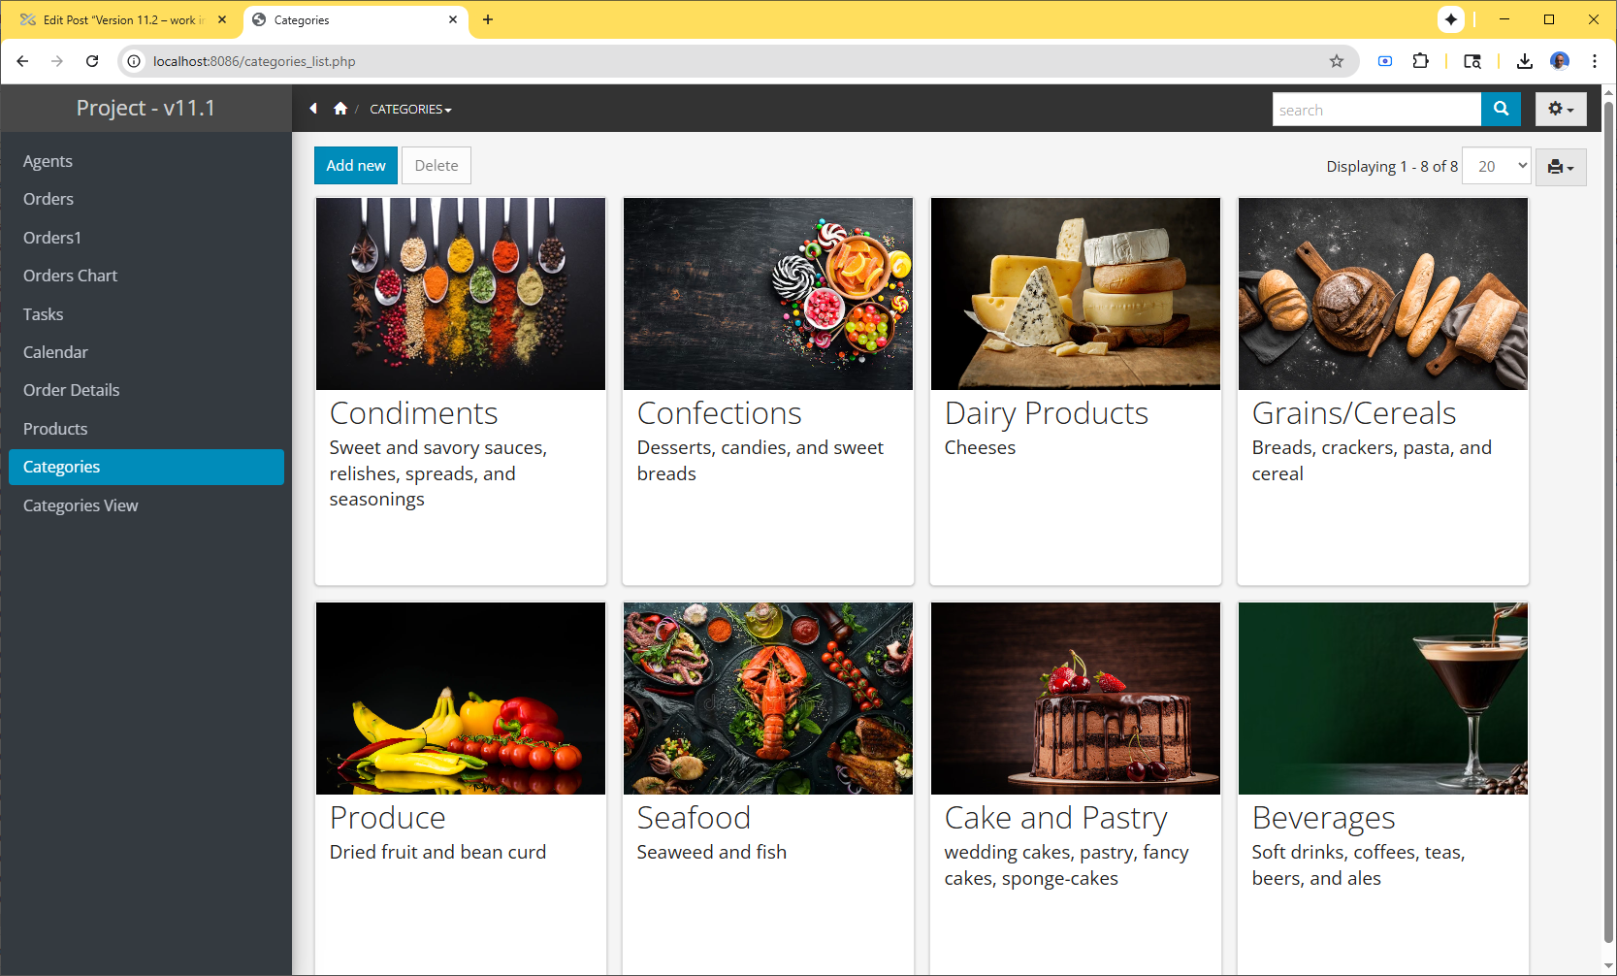Click inside the search field
The image size is (1617, 976).
pyautogui.click(x=1375, y=110)
